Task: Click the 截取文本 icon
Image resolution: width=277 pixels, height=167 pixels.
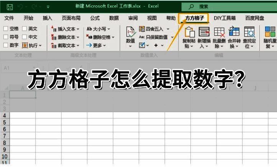Action: click(x=54, y=46)
